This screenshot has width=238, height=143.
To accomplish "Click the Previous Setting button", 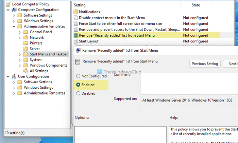I will pyautogui.click(x=205, y=64).
